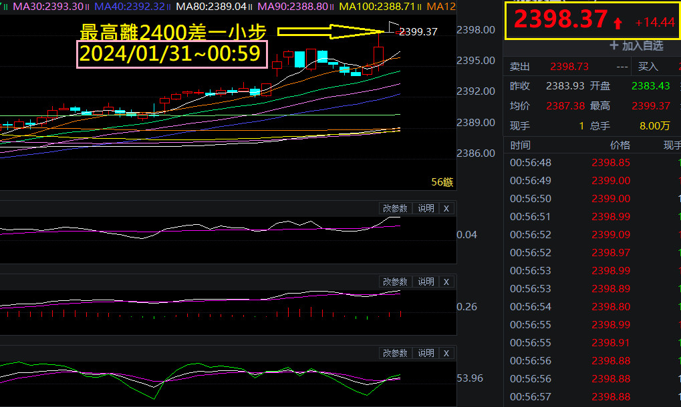681x407 pixels.
Task: Open 说明 in the panel showing 53.96
Action: coord(426,353)
